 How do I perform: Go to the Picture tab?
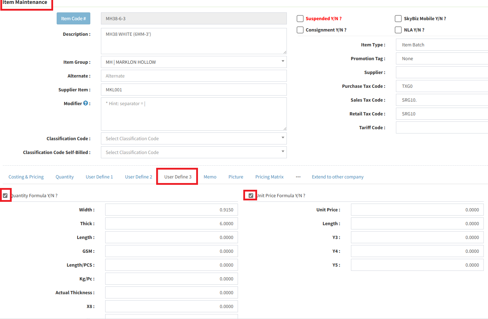236,177
